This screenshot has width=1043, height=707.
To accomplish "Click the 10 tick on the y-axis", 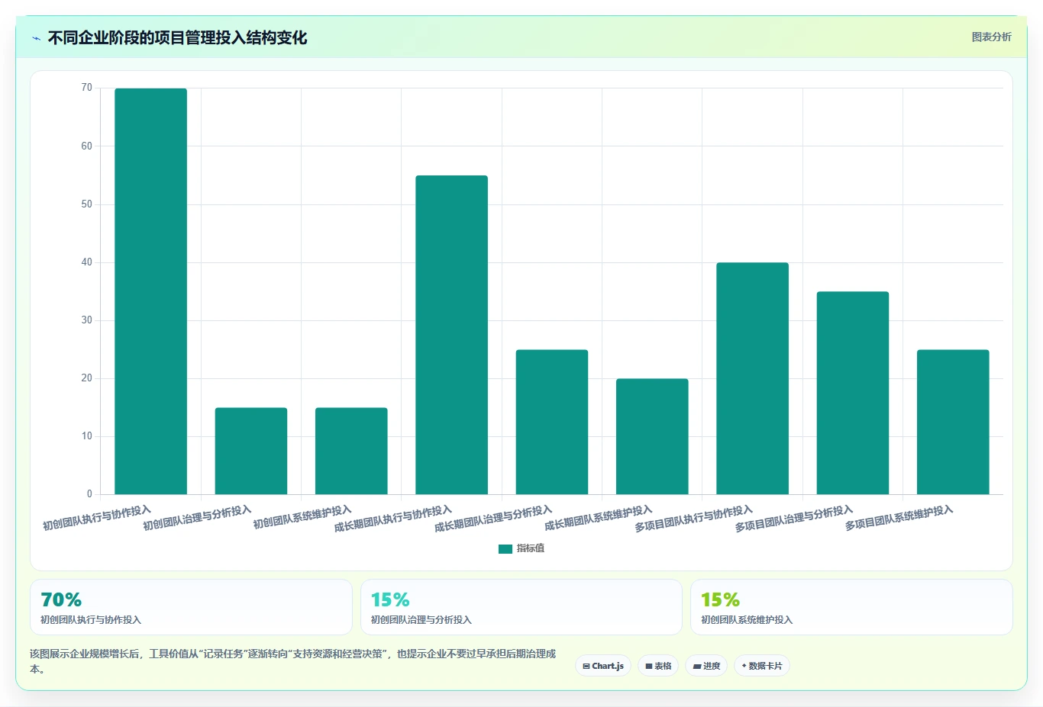I will [x=86, y=435].
